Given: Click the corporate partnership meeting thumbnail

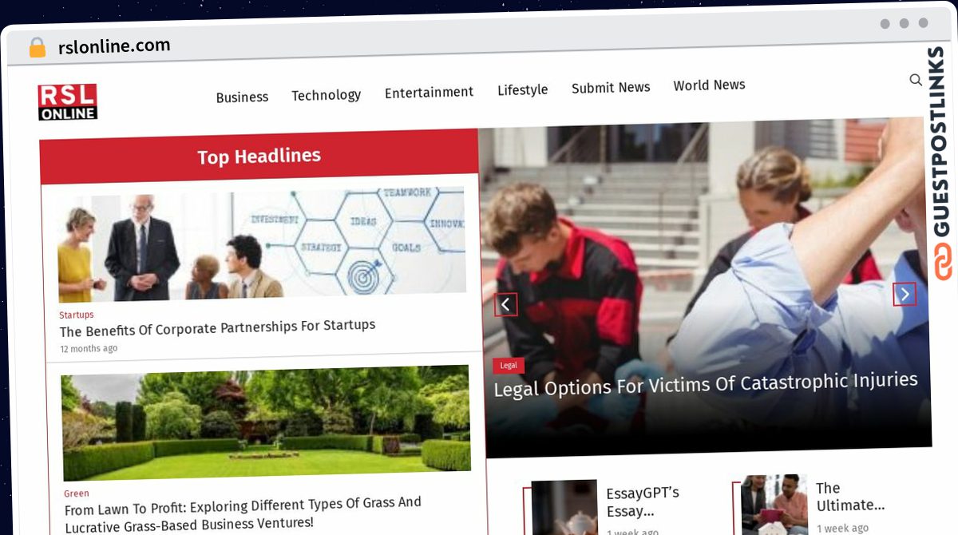Looking at the screenshot, I should [262, 244].
